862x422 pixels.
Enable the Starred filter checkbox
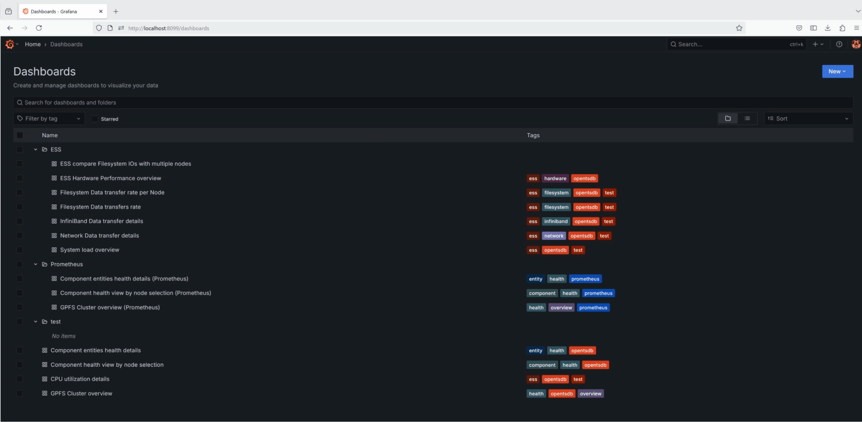click(x=95, y=119)
